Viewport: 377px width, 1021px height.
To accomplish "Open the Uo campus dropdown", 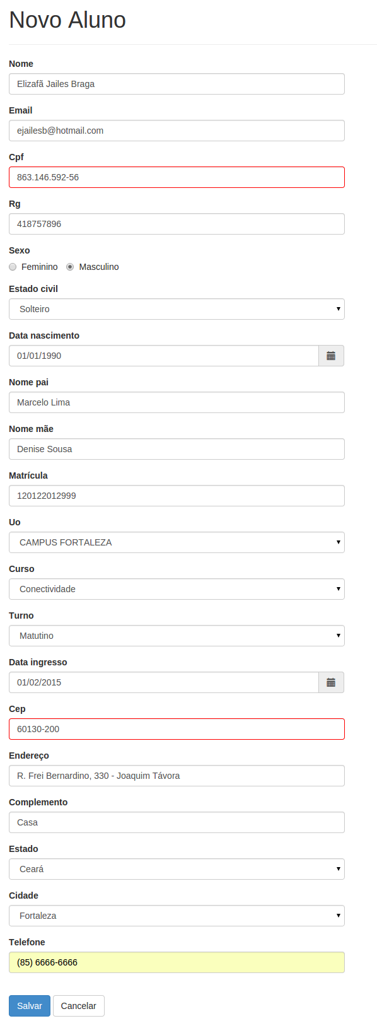I will click(177, 542).
